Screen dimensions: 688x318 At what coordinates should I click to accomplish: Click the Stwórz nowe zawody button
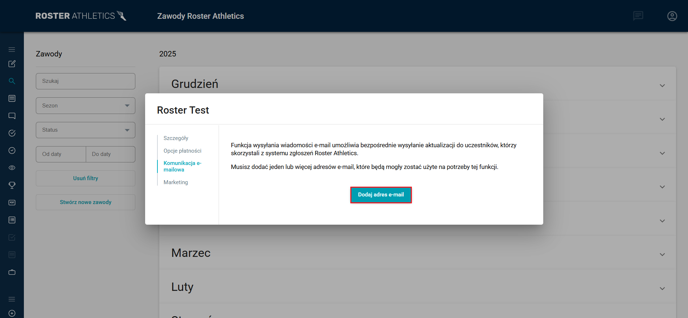tap(85, 202)
